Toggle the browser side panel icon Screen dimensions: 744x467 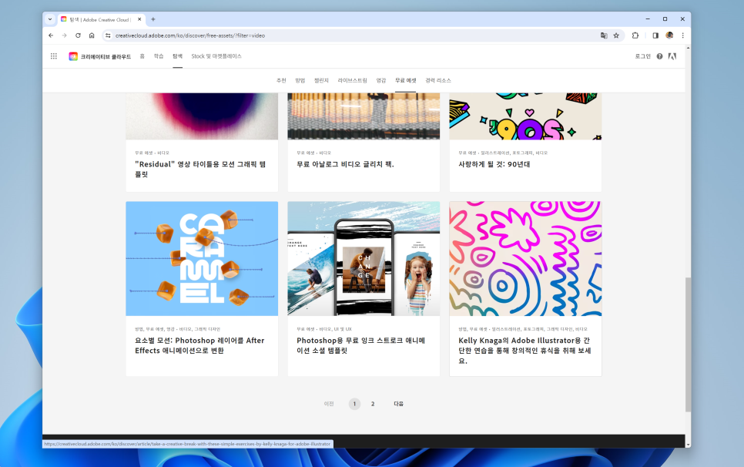pos(655,35)
